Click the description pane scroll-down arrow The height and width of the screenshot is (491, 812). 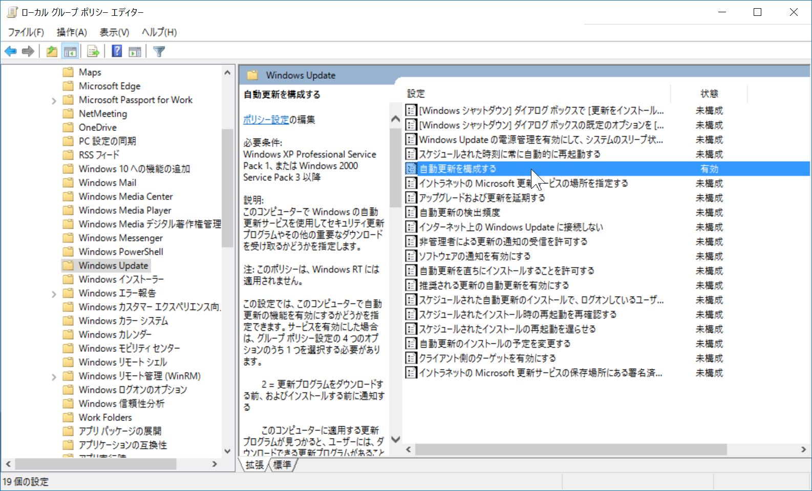coord(395,439)
